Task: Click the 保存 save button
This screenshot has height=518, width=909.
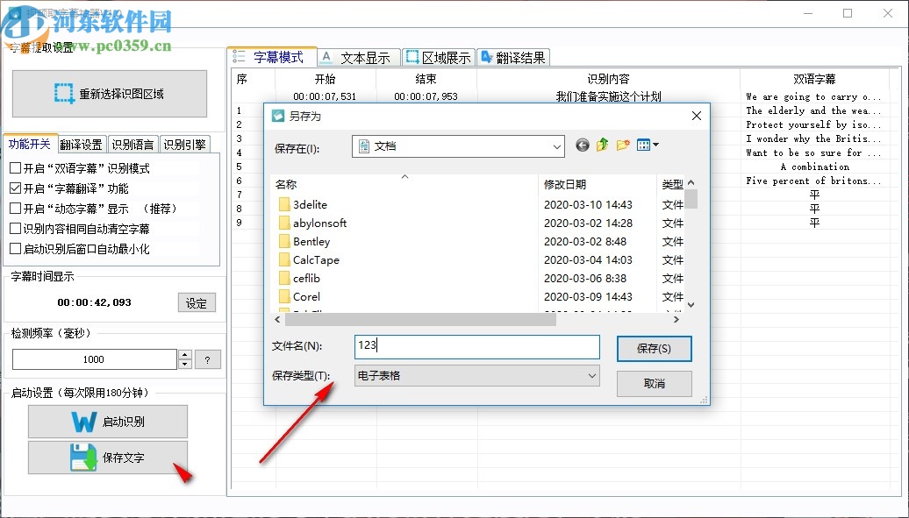Action: (x=654, y=348)
